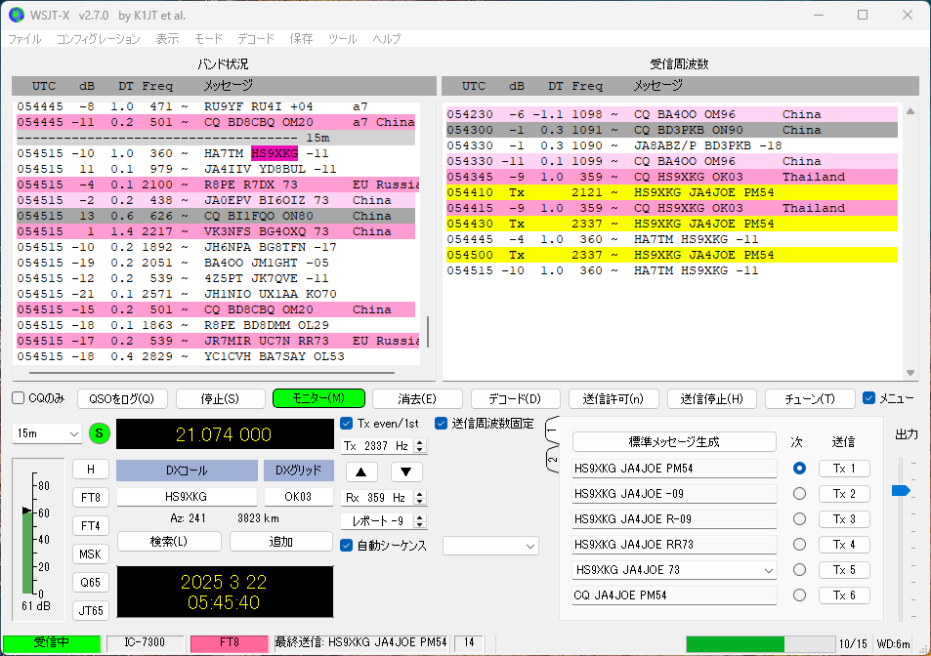Switch to JT65 mode button

tap(91, 610)
